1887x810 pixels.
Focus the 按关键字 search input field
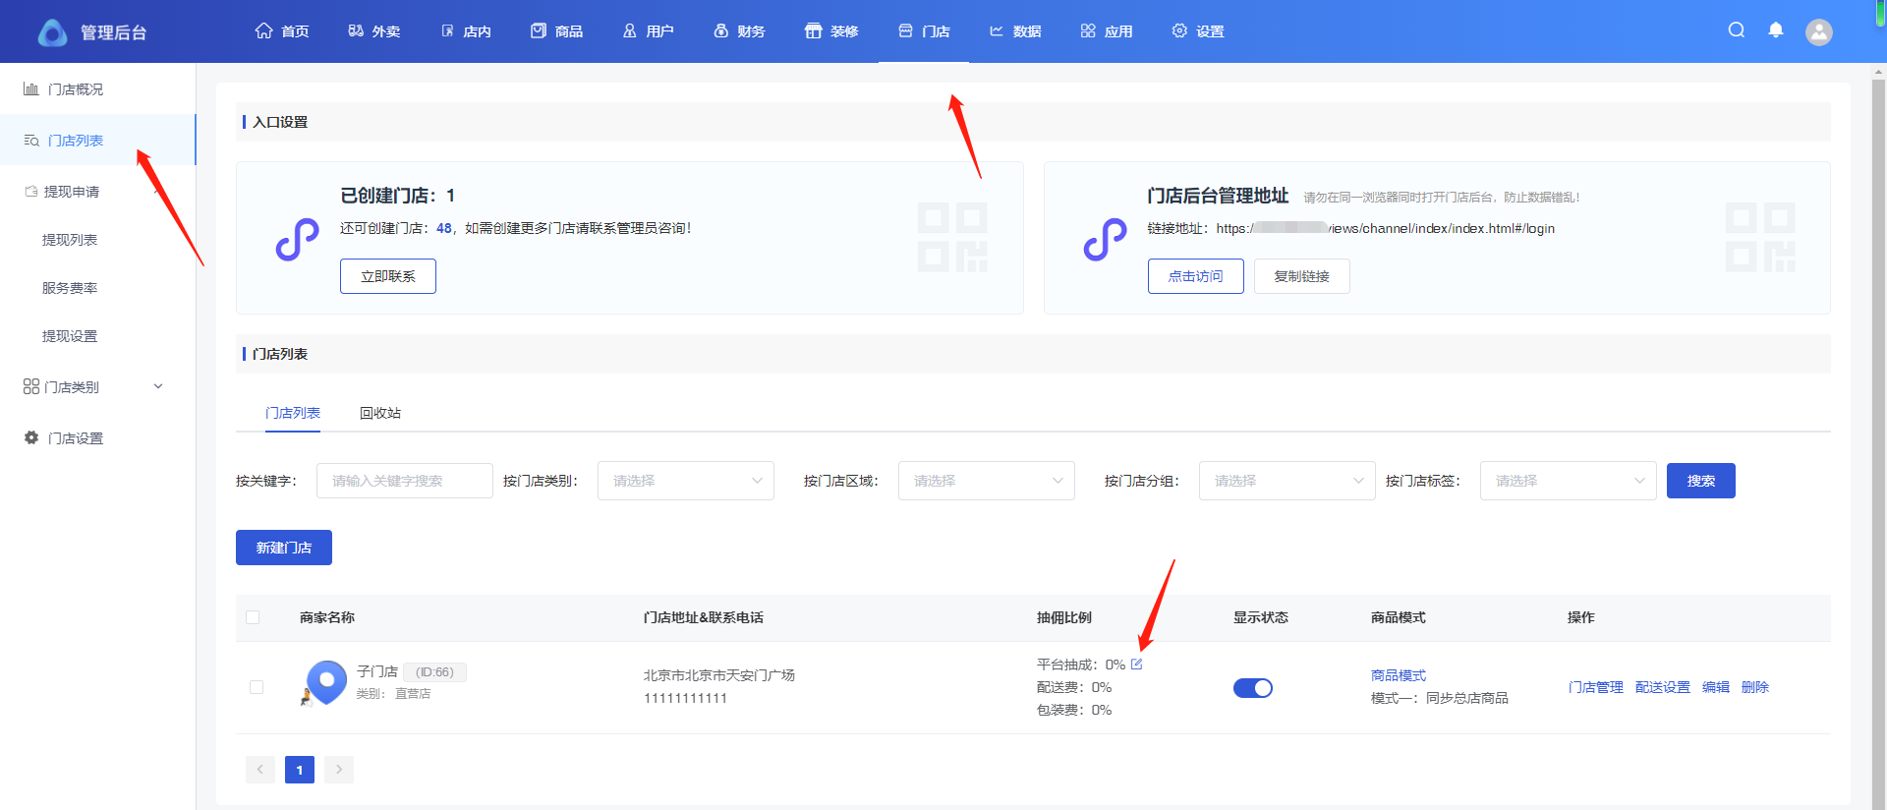pos(404,481)
